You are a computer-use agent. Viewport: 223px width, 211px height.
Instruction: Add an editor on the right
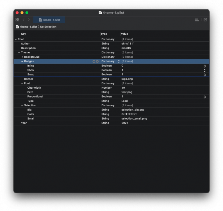[x=205, y=20]
